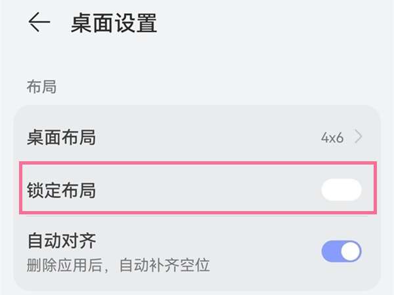Select the 锁定布局 label text
The height and width of the screenshot is (295, 394).
61,190
